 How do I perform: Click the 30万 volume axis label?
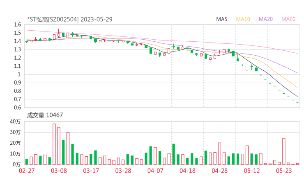15,132
